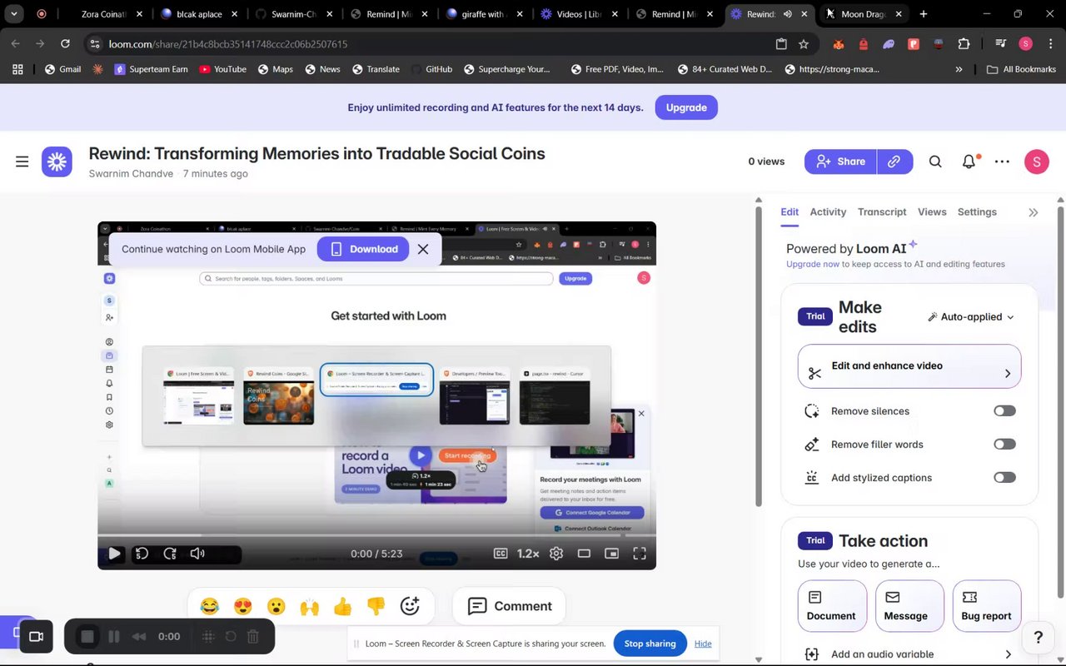Download the Loom Mobile App
This screenshot has height=666, width=1066.
coord(364,249)
